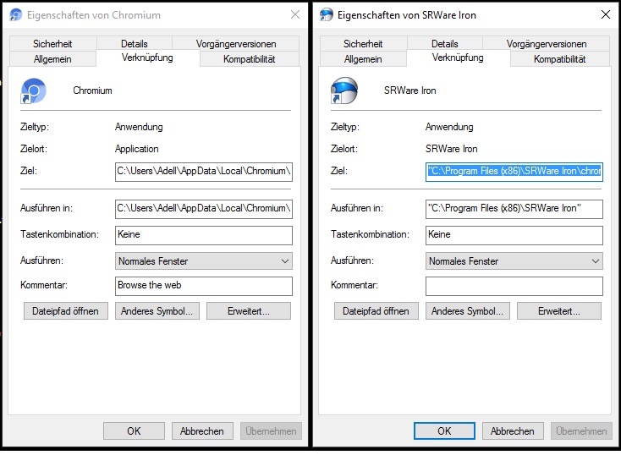Expand Ausführen dropdown in Chromium properties
This screenshot has width=621, height=455.
coord(204,261)
